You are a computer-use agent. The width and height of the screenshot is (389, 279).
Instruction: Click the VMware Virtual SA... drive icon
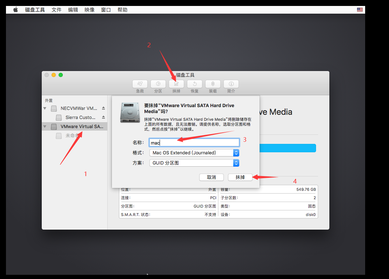54,127
